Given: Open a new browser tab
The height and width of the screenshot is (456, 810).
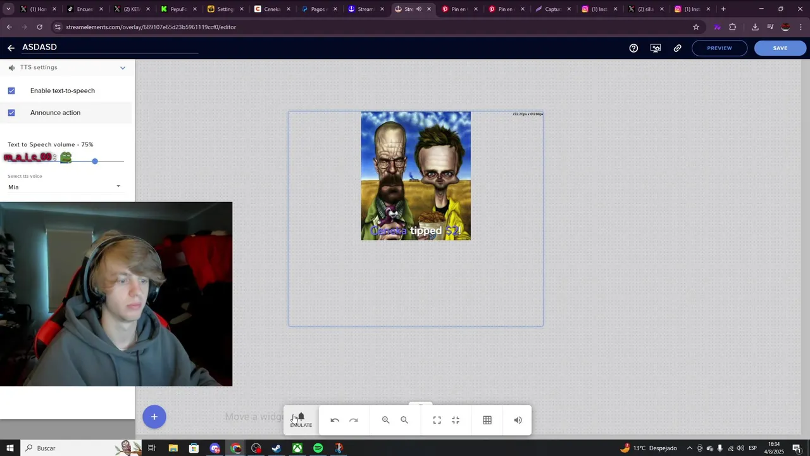Looking at the screenshot, I should click(723, 9).
